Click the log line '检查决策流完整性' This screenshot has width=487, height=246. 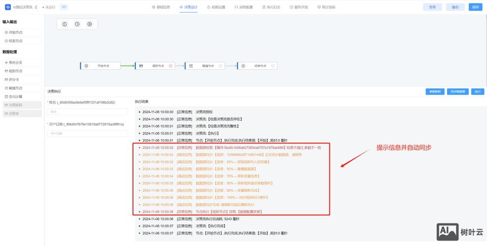coord(189,126)
